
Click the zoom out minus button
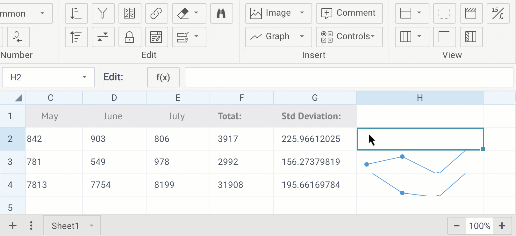click(456, 226)
